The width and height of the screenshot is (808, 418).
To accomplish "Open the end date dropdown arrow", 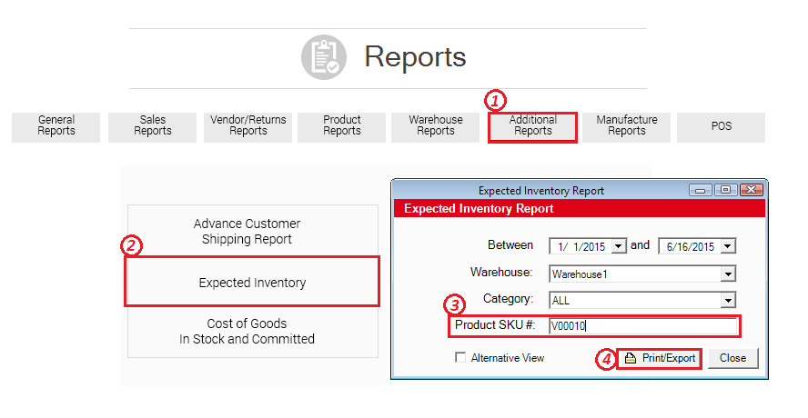I will (x=728, y=246).
